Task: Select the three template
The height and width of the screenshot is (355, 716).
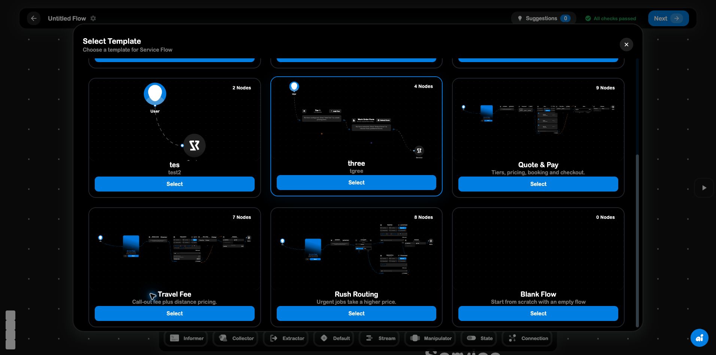Action: coord(356,183)
